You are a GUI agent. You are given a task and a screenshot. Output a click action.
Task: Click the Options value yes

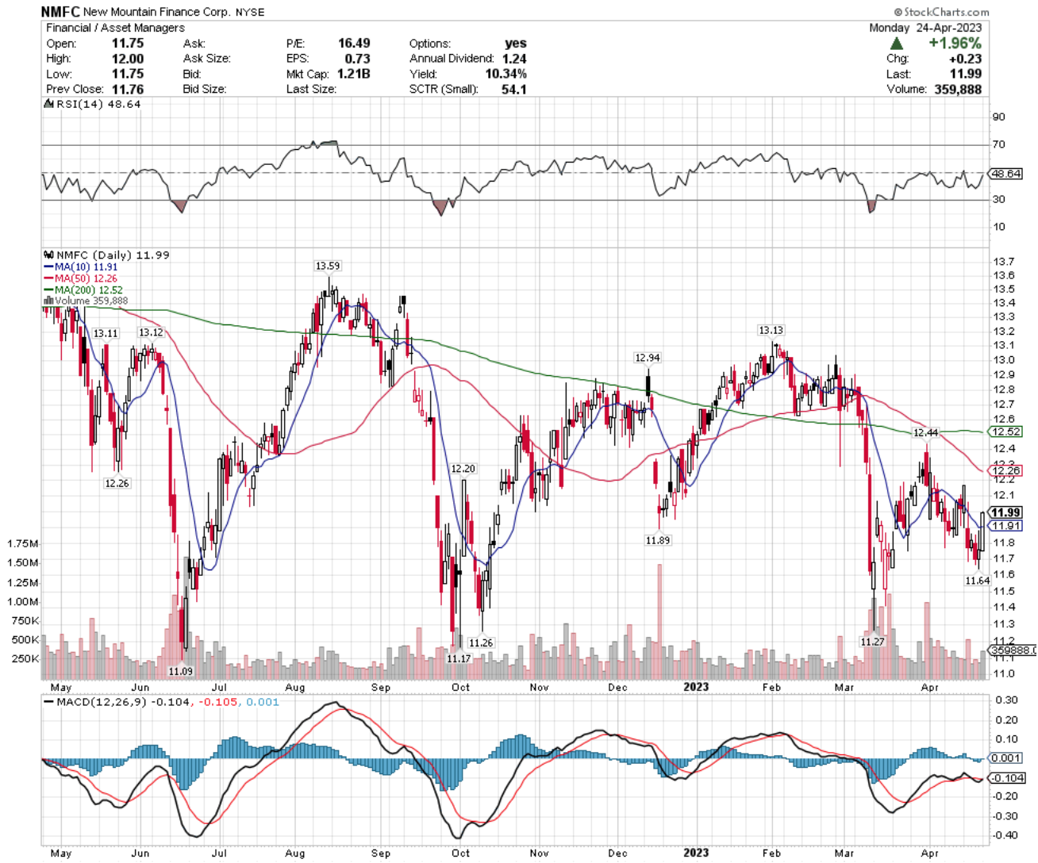coord(516,44)
